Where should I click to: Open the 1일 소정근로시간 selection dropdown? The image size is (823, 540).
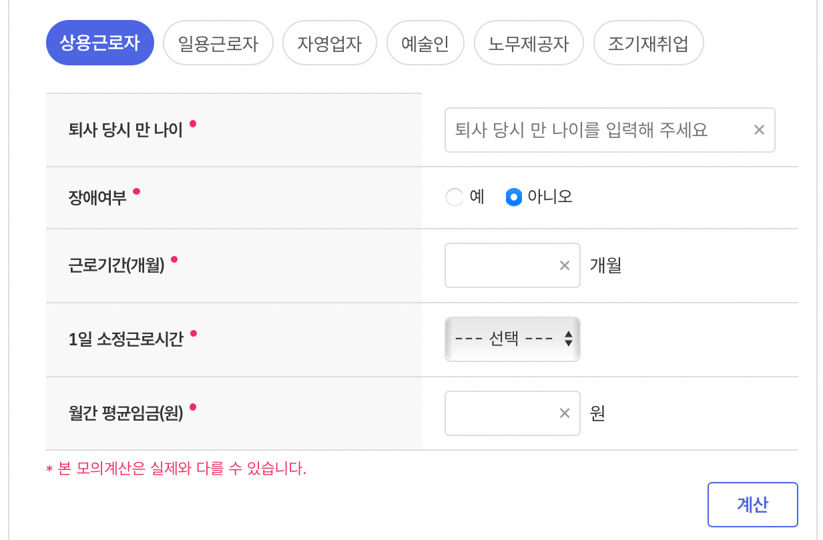click(513, 339)
